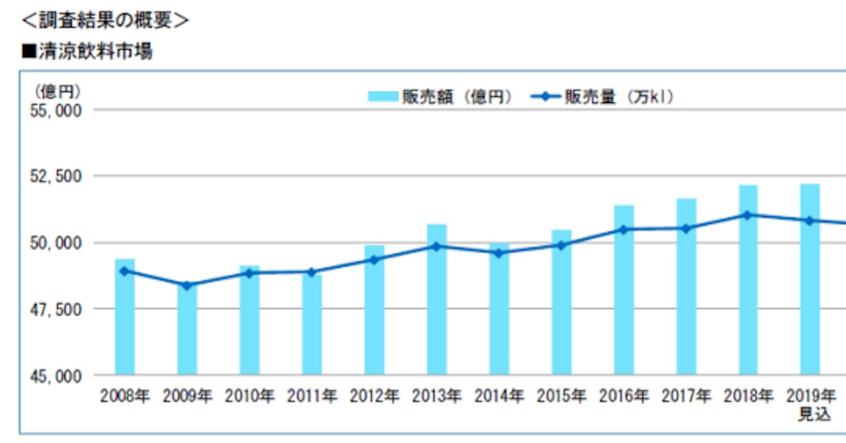This screenshot has width=846, height=443.
Task: Click the 2015年 diamond data point
Action: pyautogui.click(x=561, y=245)
